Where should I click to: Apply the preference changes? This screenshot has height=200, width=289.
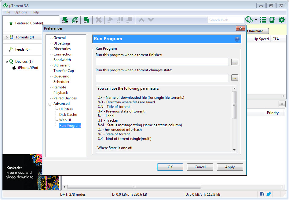click(230, 167)
